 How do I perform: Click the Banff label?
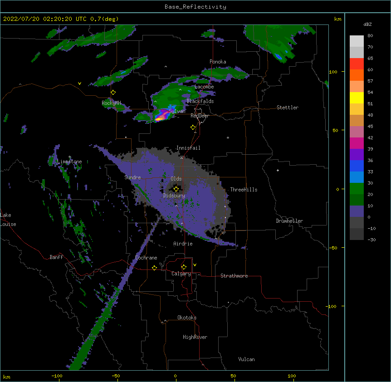point(56,257)
